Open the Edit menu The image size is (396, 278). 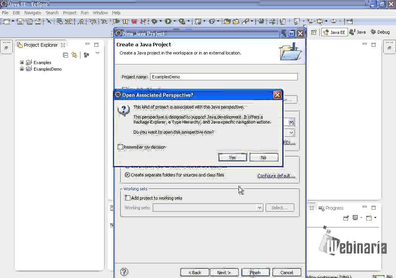point(16,13)
